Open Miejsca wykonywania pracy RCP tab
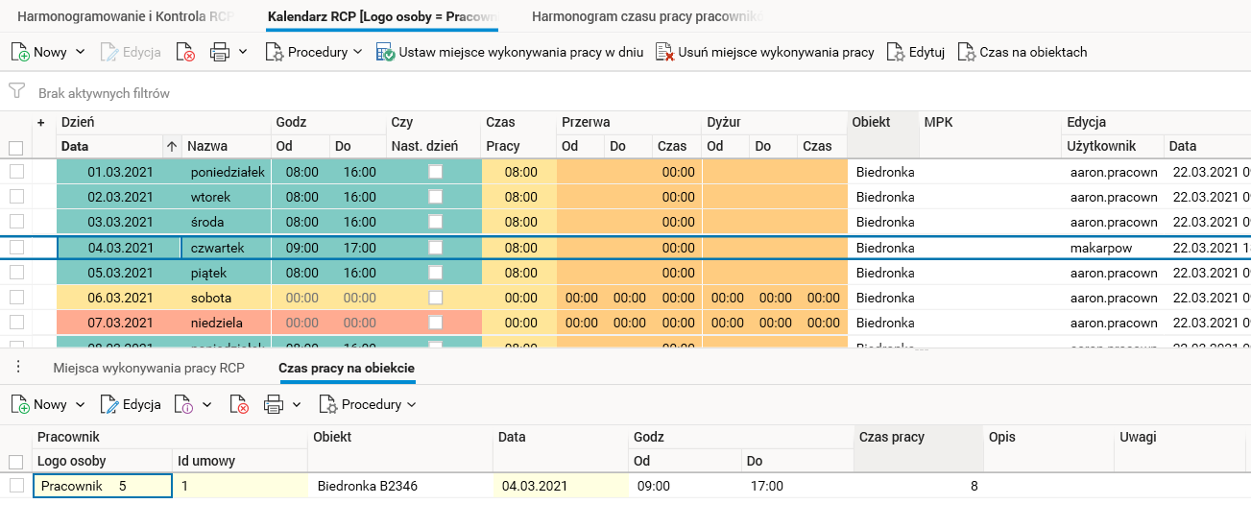 pyautogui.click(x=149, y=368)
